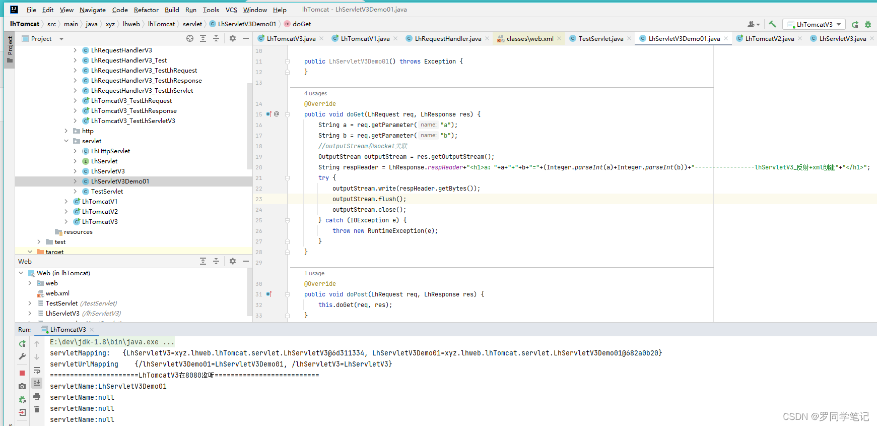Hide the Web tool window
The image size is (877, 426).
point(246,261)
